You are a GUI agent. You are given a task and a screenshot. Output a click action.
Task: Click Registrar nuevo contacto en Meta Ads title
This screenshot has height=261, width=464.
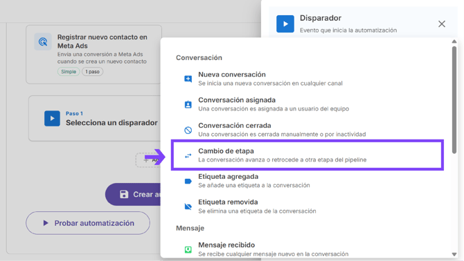[x=102, y=41]
